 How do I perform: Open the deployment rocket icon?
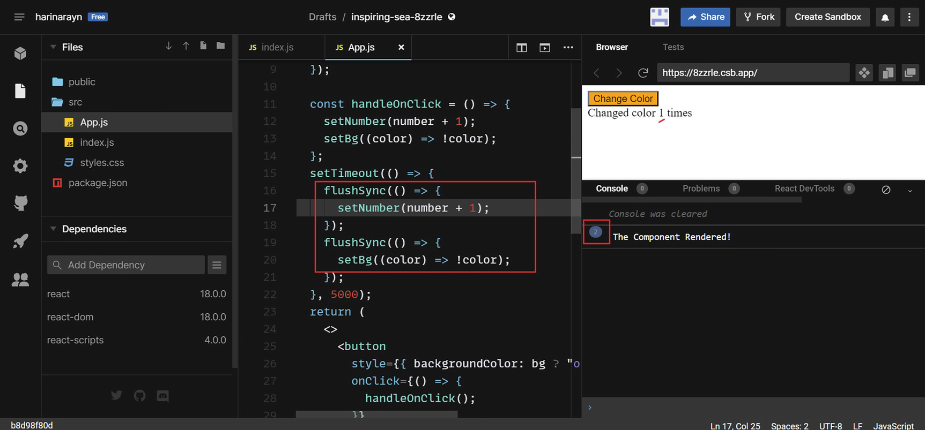coord(20,241)
